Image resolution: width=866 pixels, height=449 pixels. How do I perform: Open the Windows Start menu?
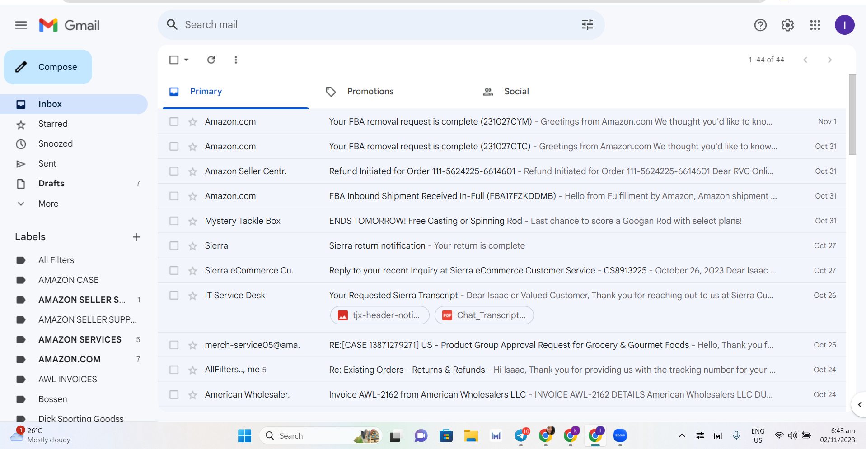(x=244, y=435)
